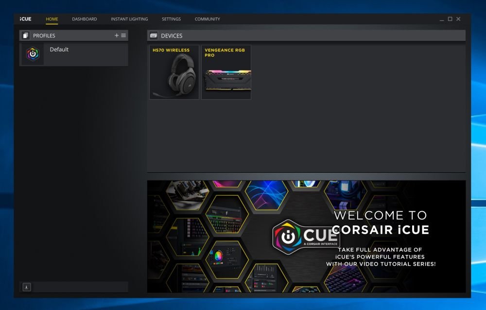Click the PROFILES header label
The image size is (486, 310).
coord(44,36)
